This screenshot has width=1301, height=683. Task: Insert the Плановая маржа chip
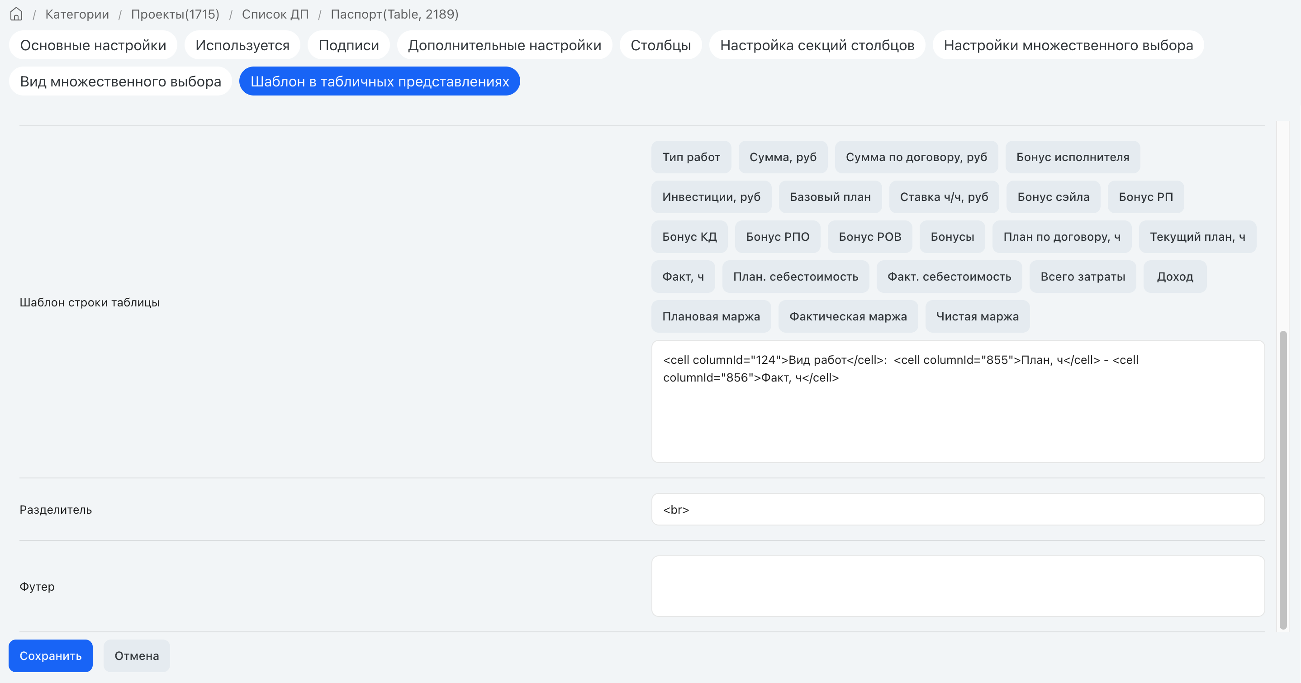click(711, 317)
